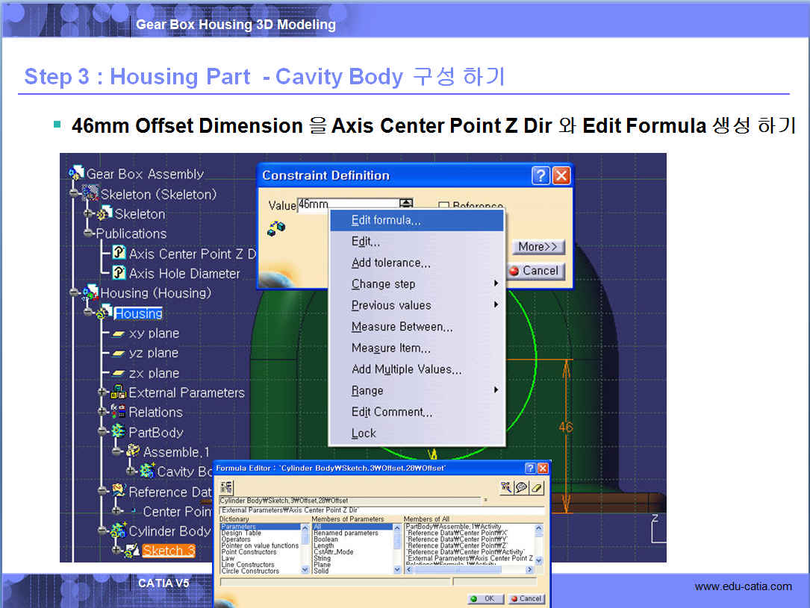Click the Axis Hole Diameter publication icon
Viewport: 810px width, 608px height.
(119, 273)
